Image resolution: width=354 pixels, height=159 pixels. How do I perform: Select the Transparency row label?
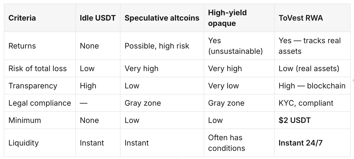[33, 86]
